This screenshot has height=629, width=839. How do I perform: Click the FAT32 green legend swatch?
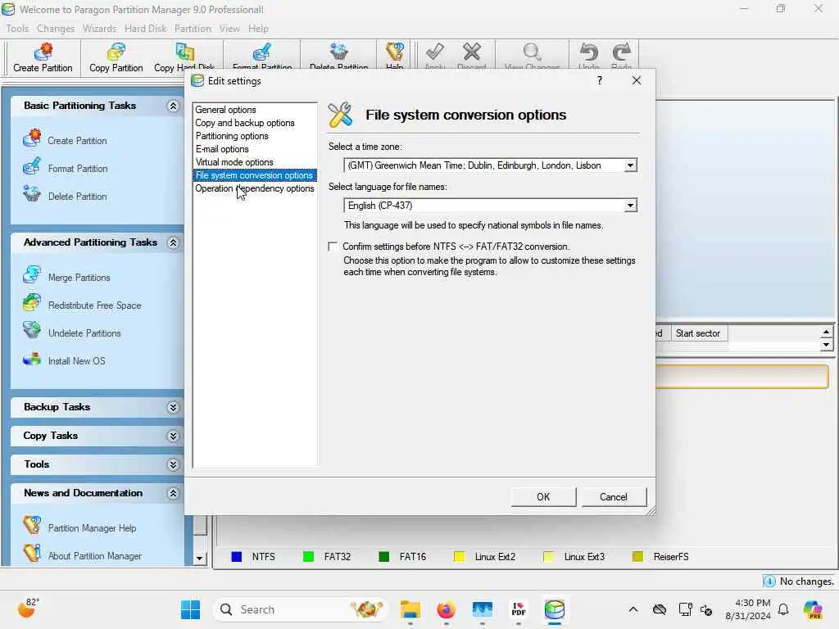(308, 557)
